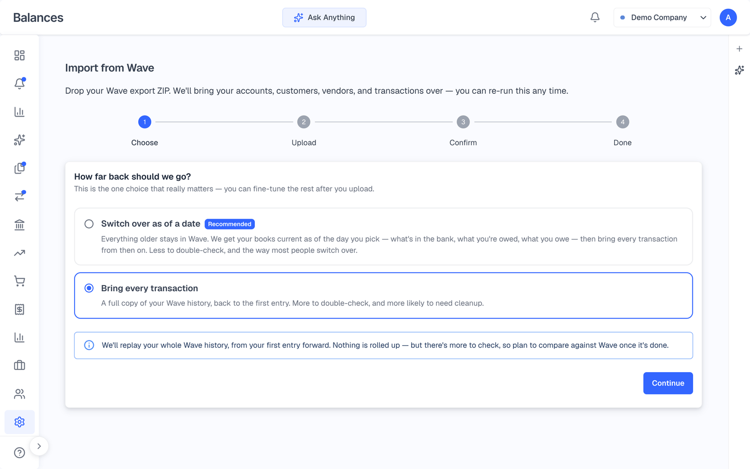
Task: Open the Ask Anything button
Action: coord(324,17)
